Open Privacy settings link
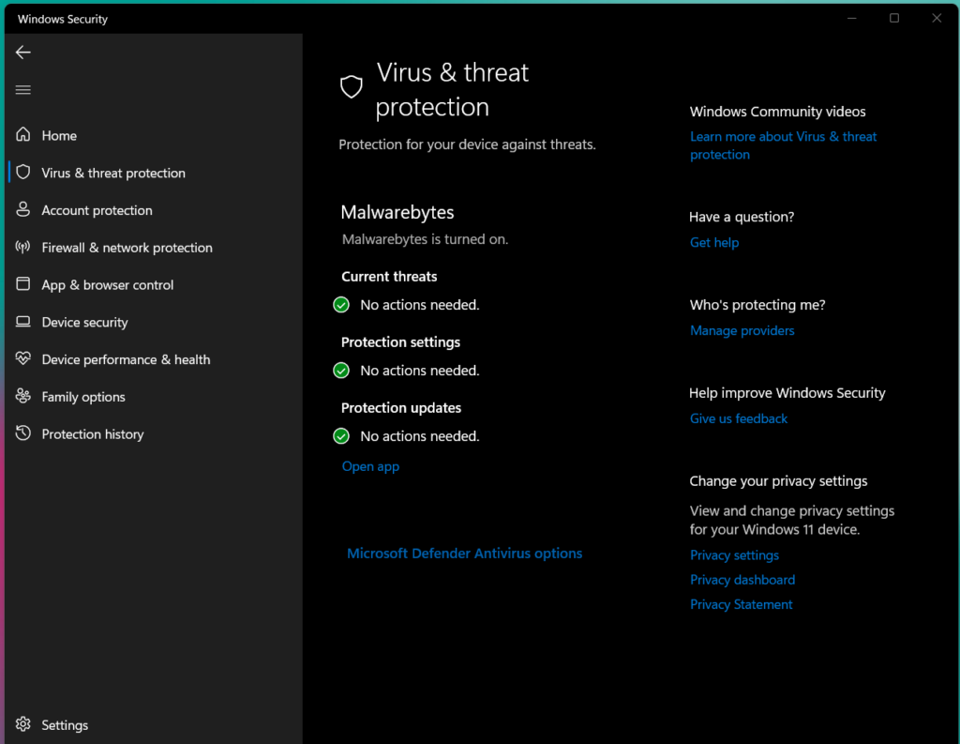This screenshot has width=960, height=744. pos(734,555)
